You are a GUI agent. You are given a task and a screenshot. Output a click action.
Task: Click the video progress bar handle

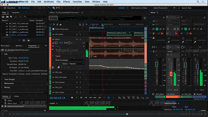[127, 114]
